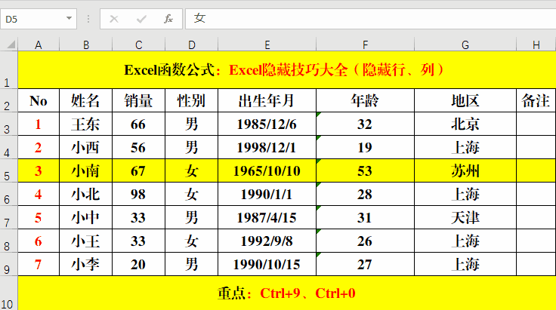Click the '性别' header cell
This screenshot has width=556, height=310.
(x=191, y=100)
